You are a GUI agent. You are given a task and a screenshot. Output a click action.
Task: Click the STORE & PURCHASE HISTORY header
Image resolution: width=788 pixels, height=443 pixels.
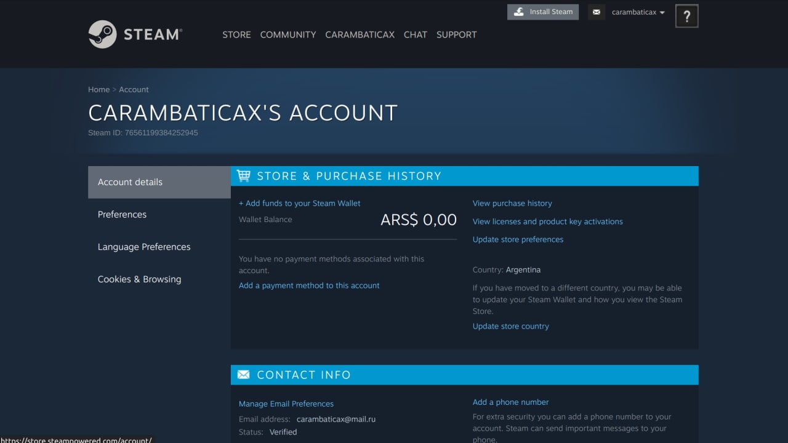[x=349, y=176]
